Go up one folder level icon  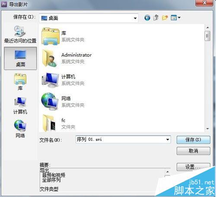[x=156, y=18]
